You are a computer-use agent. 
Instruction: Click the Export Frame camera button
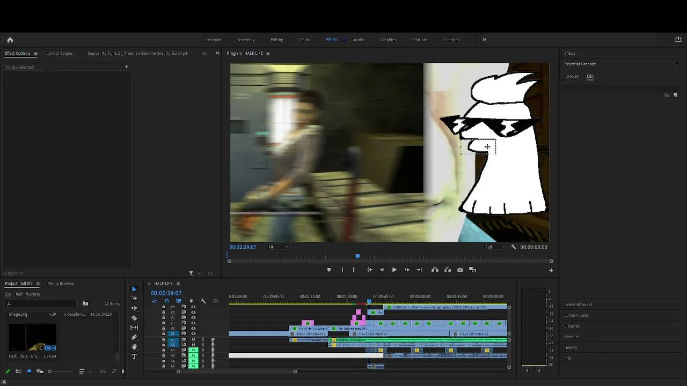coord(460,270)
